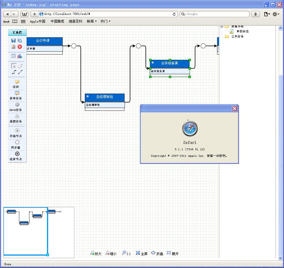
Task: Select the 公共任务 folder in the tree
Action: [x=237, y=36]
